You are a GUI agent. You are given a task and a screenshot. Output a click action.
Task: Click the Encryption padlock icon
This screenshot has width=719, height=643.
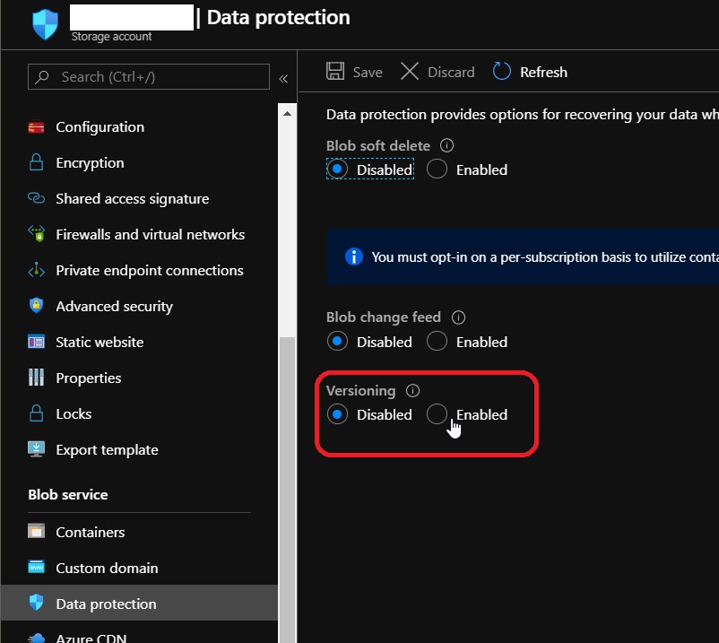pyautogui.click(x=36, y=163)
